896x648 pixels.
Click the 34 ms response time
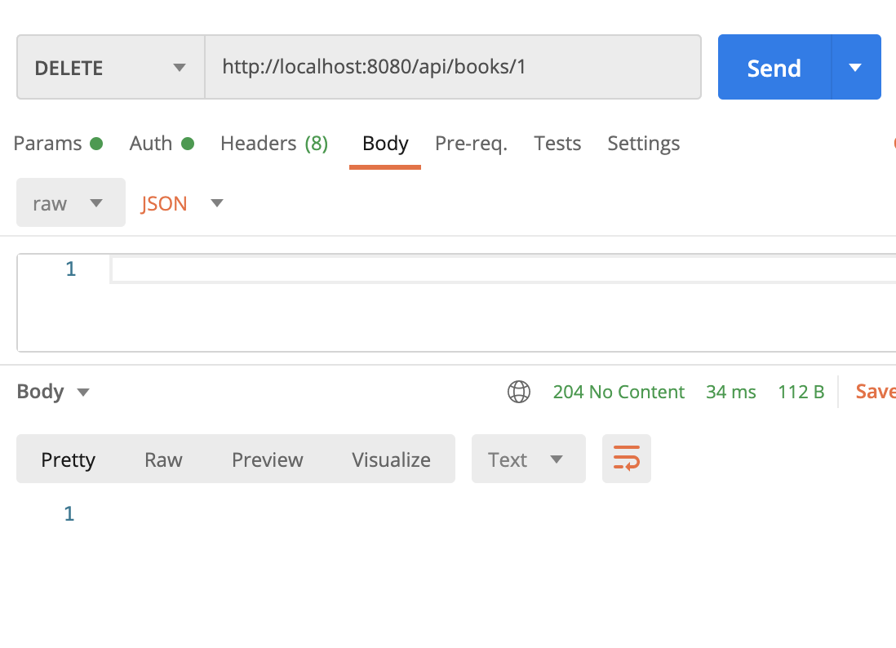pos(731,392)
